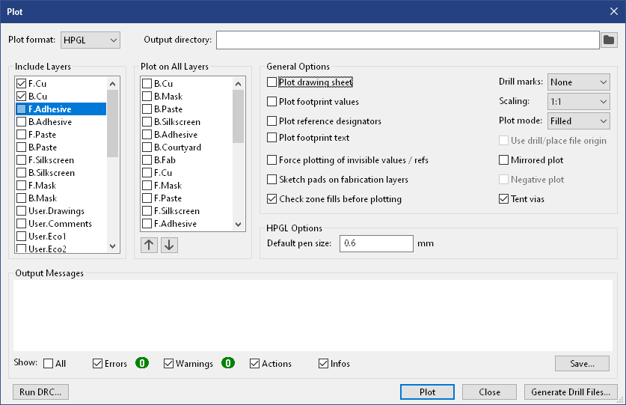Uncheck Tent vias option

click(504, 199)
